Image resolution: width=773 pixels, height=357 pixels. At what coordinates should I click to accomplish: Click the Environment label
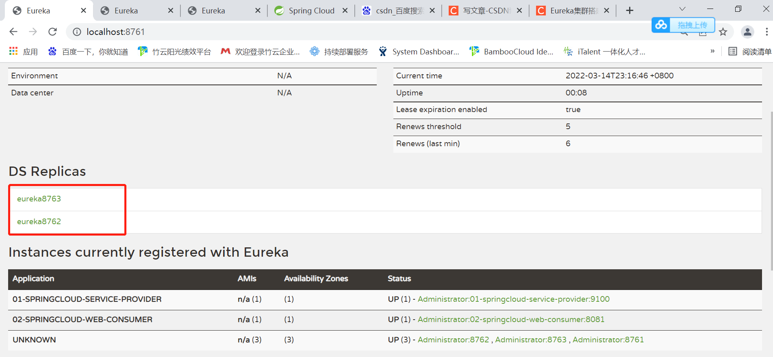click(x=35, y=76)
